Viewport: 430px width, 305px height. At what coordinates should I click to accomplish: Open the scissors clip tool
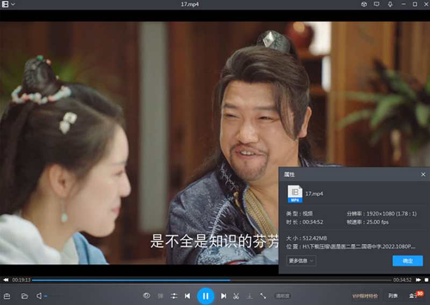[x=236, y=296]
